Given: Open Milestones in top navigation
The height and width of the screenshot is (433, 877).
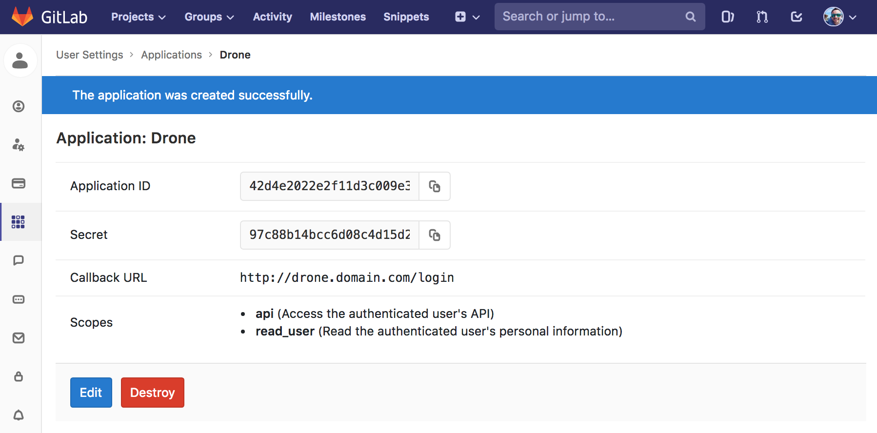Looking at the screenshot, I should pyautogui.click(x=338, y=17).
